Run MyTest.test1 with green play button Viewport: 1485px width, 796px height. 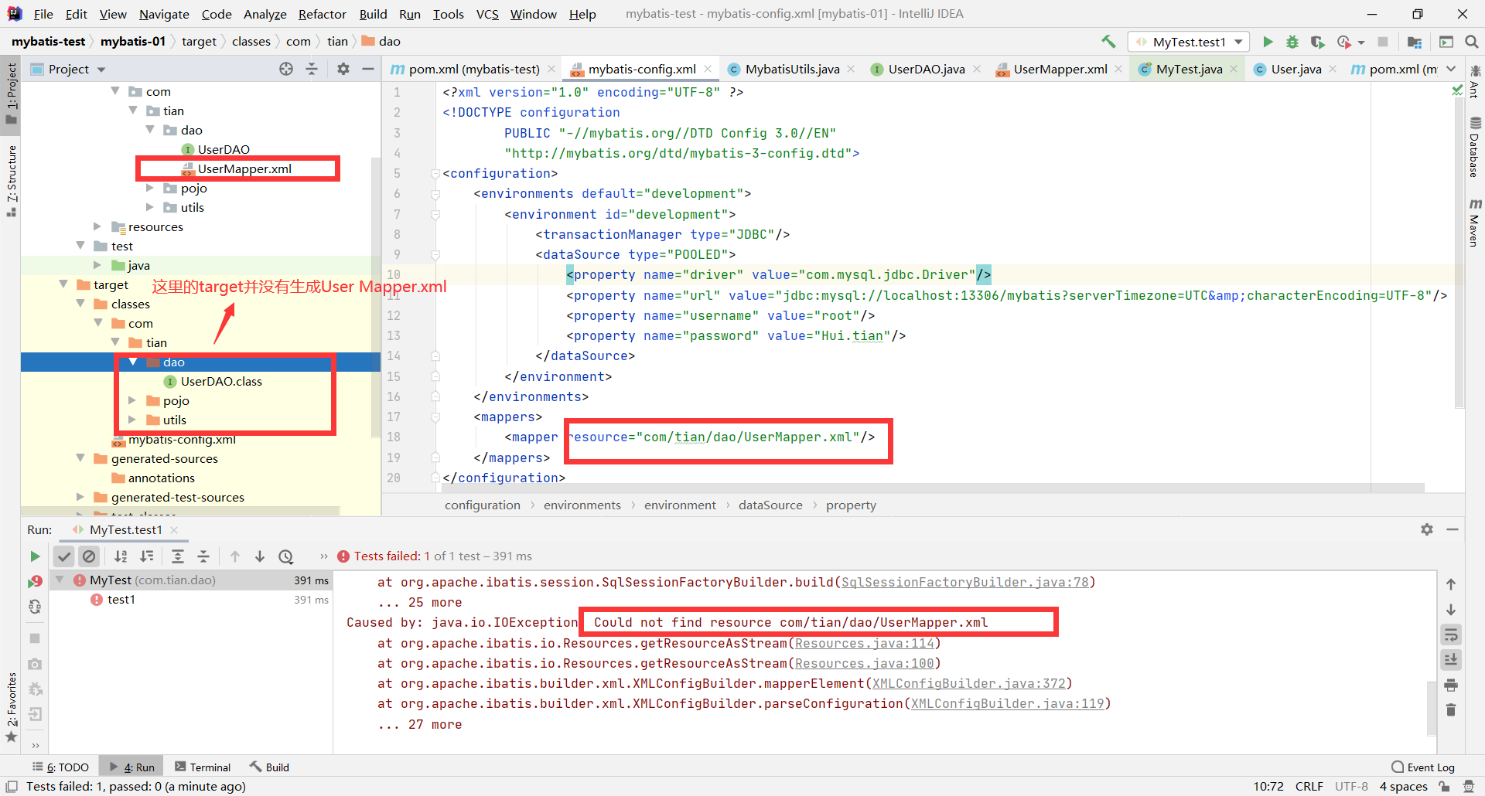click(x=1268, y=42)
